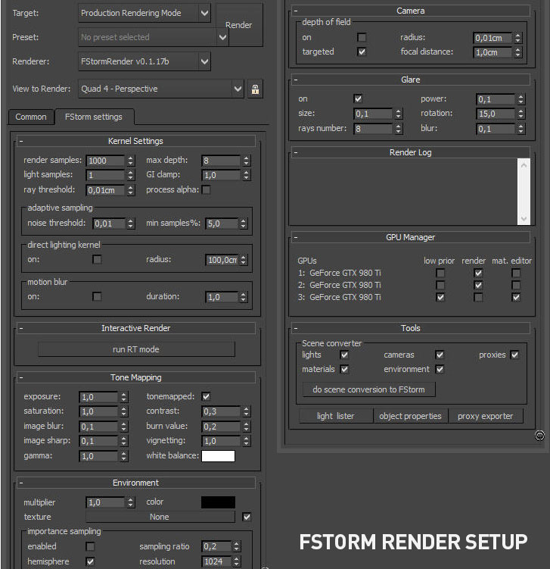Toggle render for GPU 2
The width and height of the screenshot is (550, 569).
tap(478, 285)
